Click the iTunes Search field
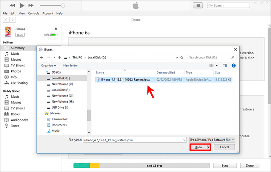The height and width of the screenshot is (172, 271). click(228, 6)
